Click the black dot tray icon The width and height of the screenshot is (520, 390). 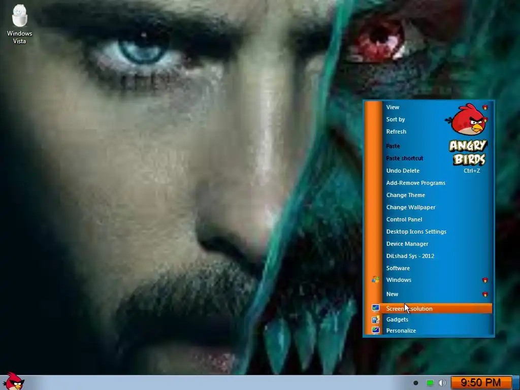(416, 383)
